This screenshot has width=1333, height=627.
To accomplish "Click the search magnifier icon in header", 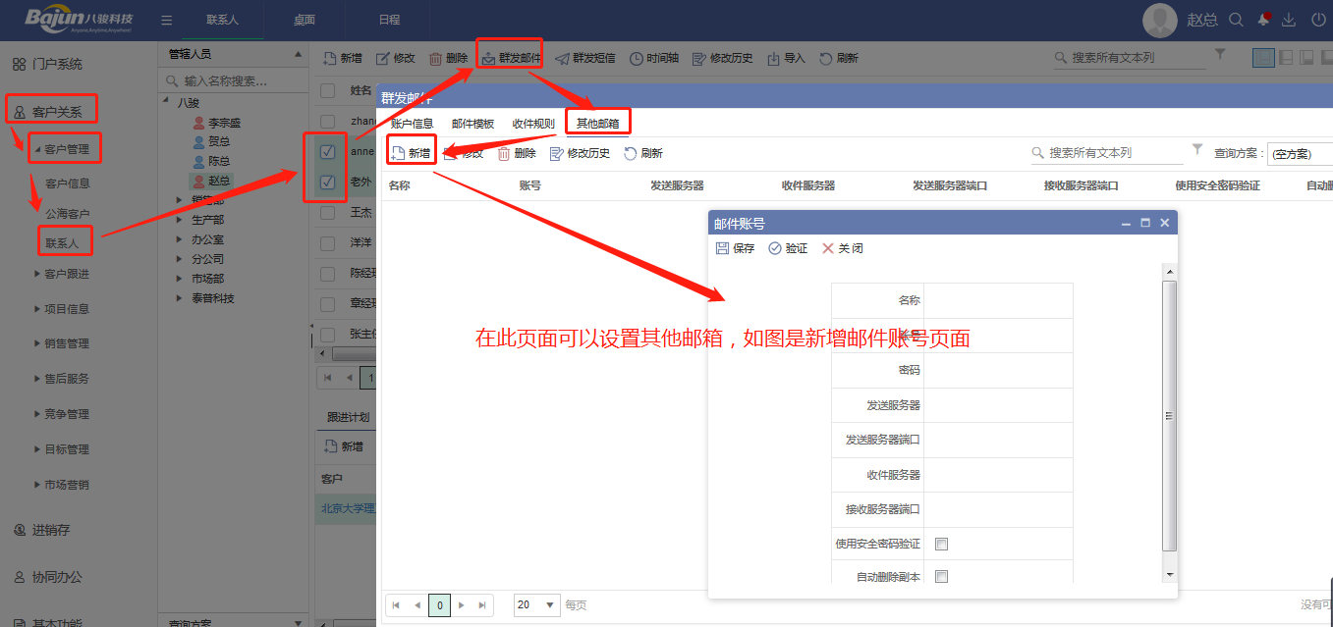I will (x=1237, y=20).
